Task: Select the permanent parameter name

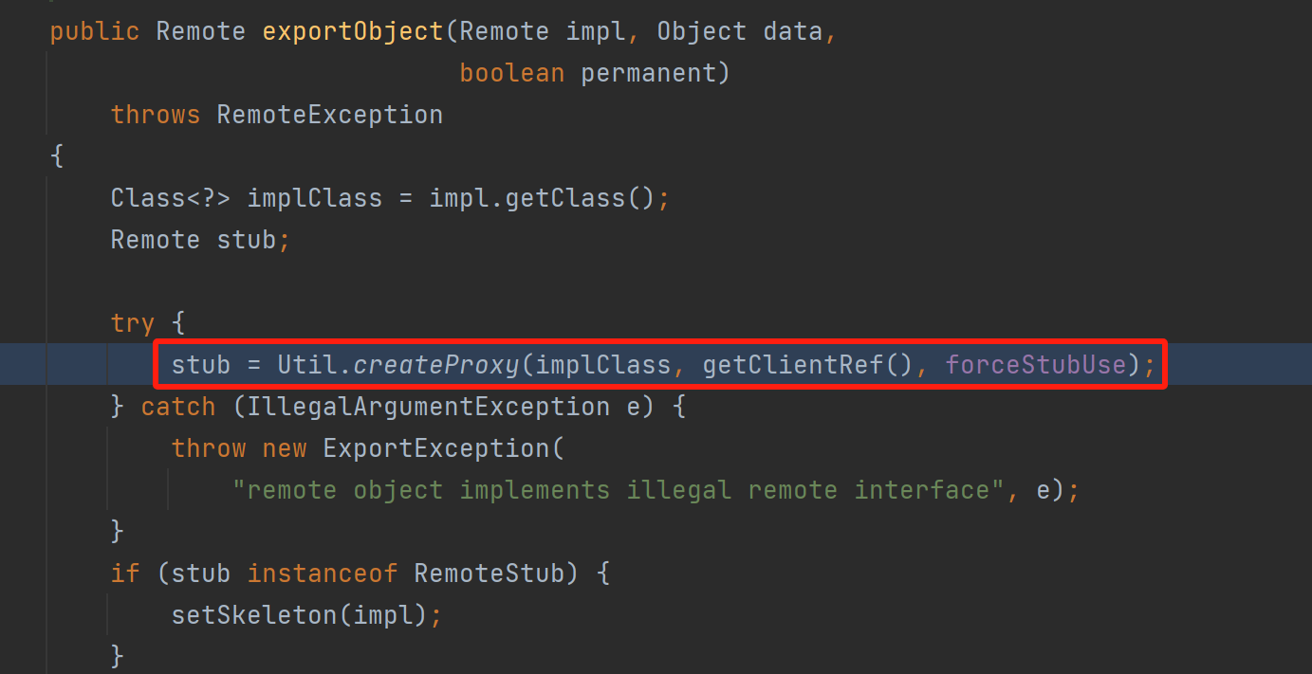Action: coord(648,73)
